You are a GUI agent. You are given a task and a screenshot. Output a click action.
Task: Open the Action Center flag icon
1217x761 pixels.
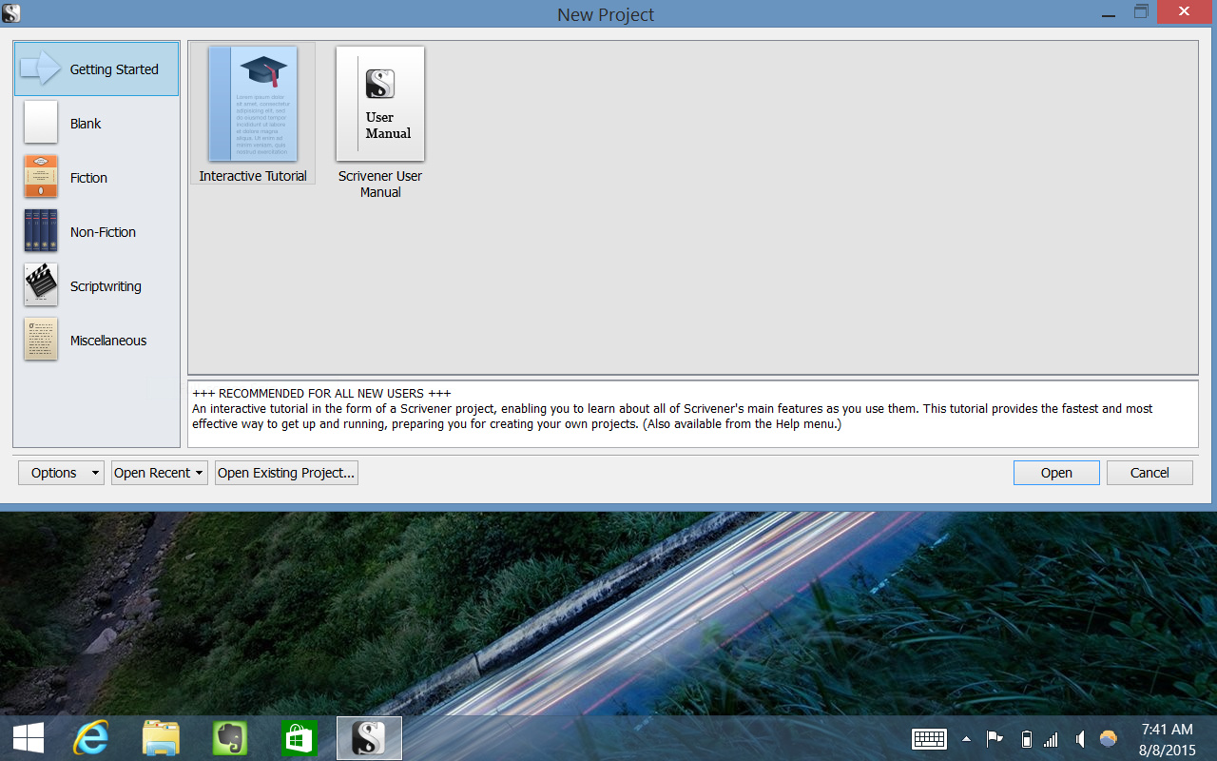(995, 739)
